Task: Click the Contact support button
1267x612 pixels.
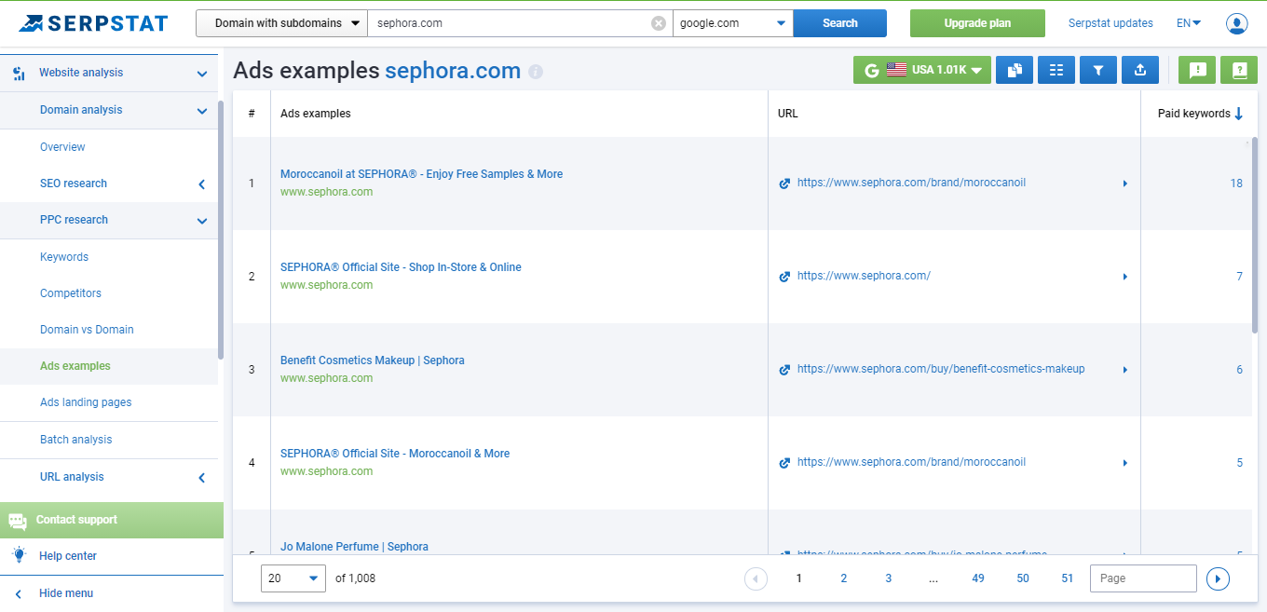Action: pyautogui.click(x=112, y=520)
